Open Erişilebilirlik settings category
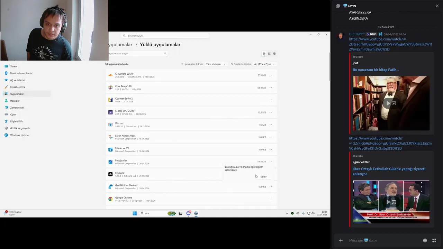Image resolution: width=443 pixels, height=249 pixels. (27, 121)
